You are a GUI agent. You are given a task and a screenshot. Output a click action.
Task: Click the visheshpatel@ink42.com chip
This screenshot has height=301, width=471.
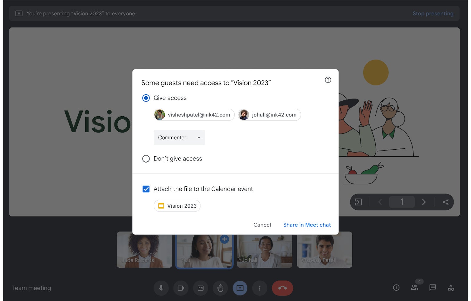coord(194,115)
